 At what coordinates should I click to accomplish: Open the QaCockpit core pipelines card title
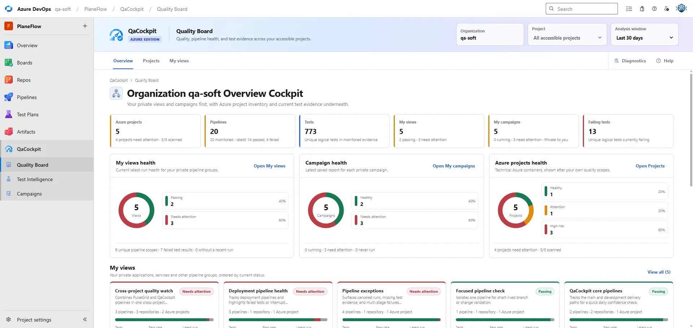point(596,291)
